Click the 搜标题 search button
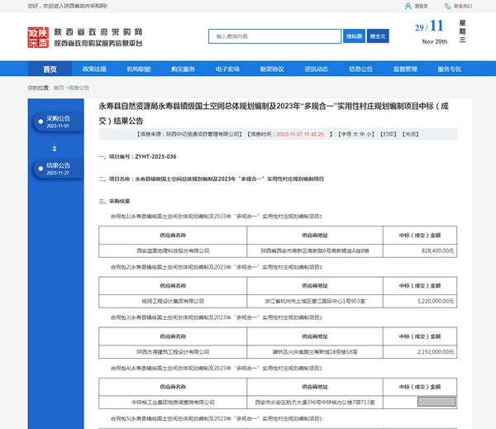 (354, 36)
